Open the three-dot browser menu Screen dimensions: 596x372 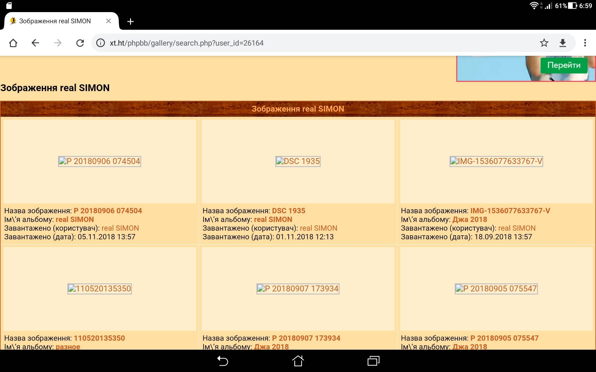pyautogui.click(x=585, y=43)
